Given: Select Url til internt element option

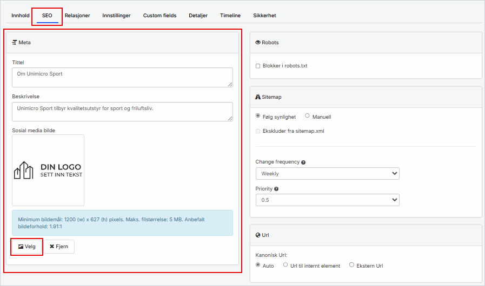Looking at the screenshot, I should [285, 265].
